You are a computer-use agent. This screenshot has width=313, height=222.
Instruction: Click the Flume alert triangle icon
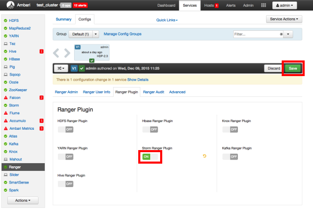(x=6, y=113)
